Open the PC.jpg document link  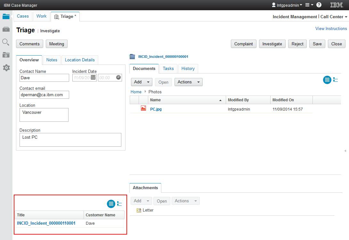pos(156,109)
